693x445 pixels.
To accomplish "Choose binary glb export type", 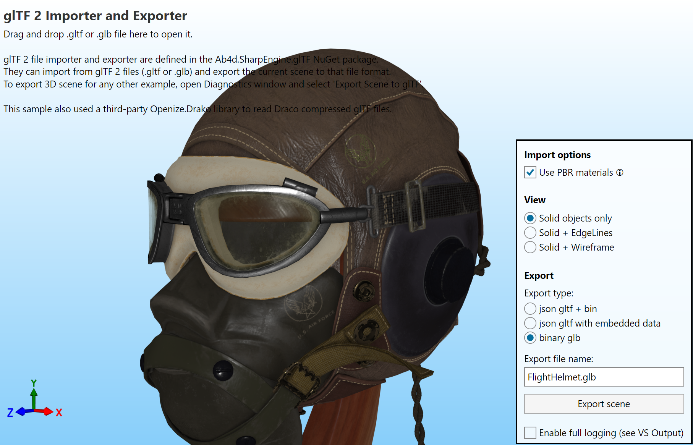I will coord(530,338).
